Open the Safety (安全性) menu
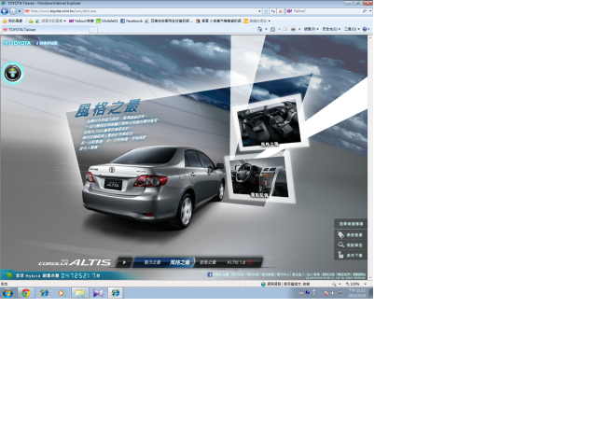The width and height of the screenshot is (597, 448). [331, 29]
